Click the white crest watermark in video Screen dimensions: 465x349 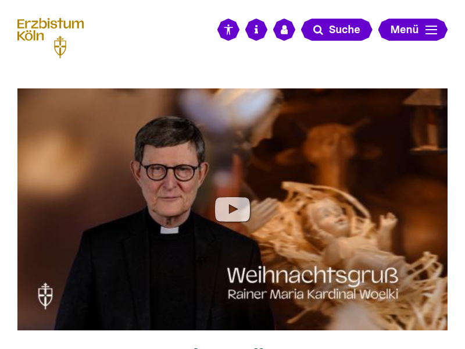(45, 296)
